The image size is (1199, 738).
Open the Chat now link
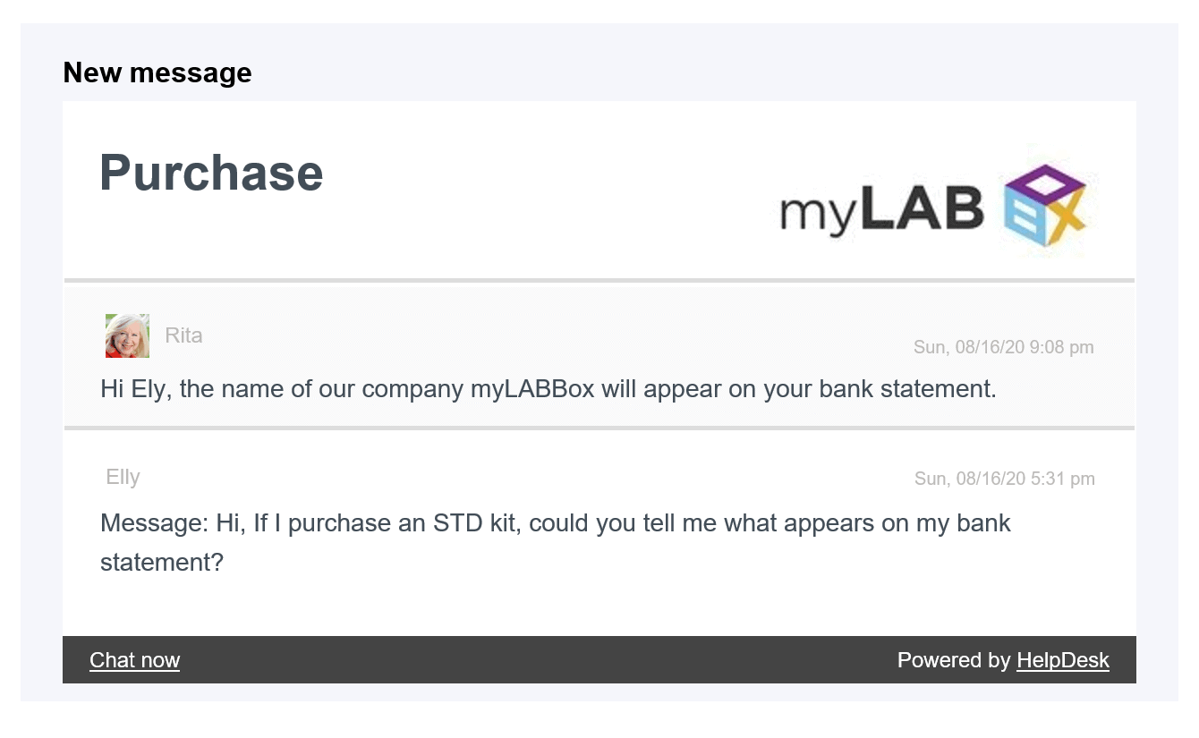134,660
